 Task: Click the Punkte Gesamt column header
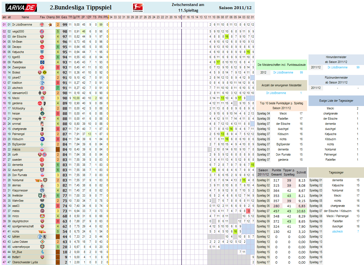click(x=276, y=172)
